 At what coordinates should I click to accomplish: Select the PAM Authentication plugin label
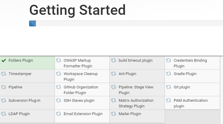[x=190, y=103]
